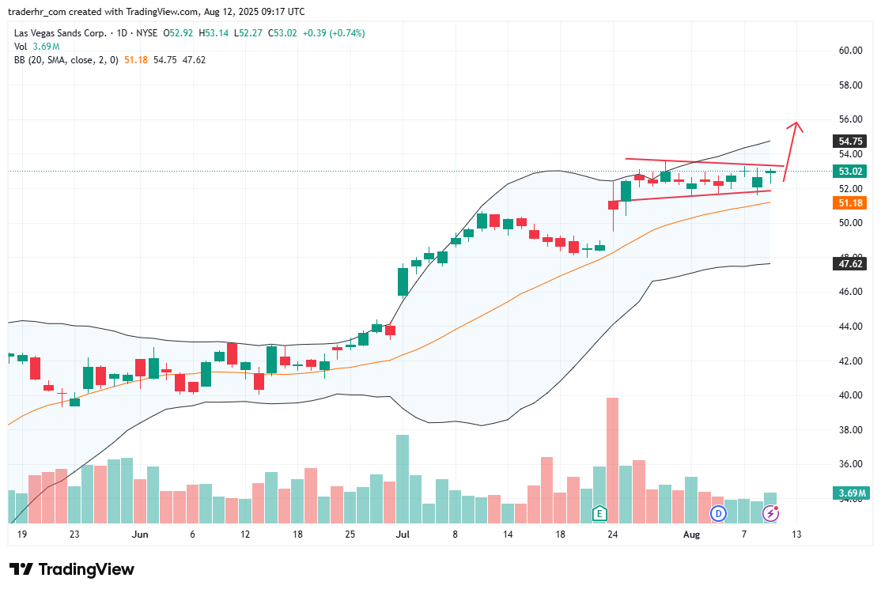The image size is (881, 593).
Task: Click the O52.92 open value
Action: 178,33
